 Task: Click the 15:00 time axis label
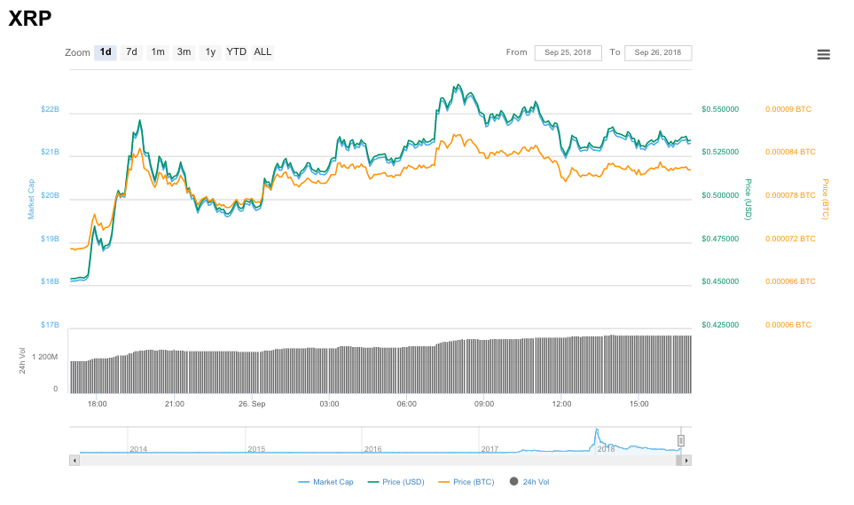pyautogui.click(x=639, y=404)
